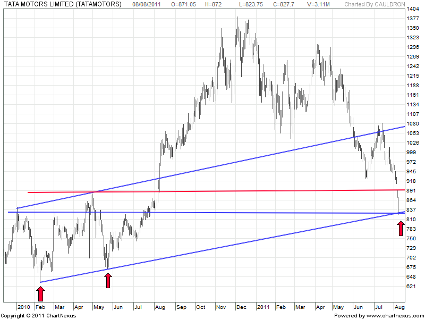Viewport: 425px width, 319px height.
Task: Click the red arrow at August 2011 low
Action: coord(401,229)
